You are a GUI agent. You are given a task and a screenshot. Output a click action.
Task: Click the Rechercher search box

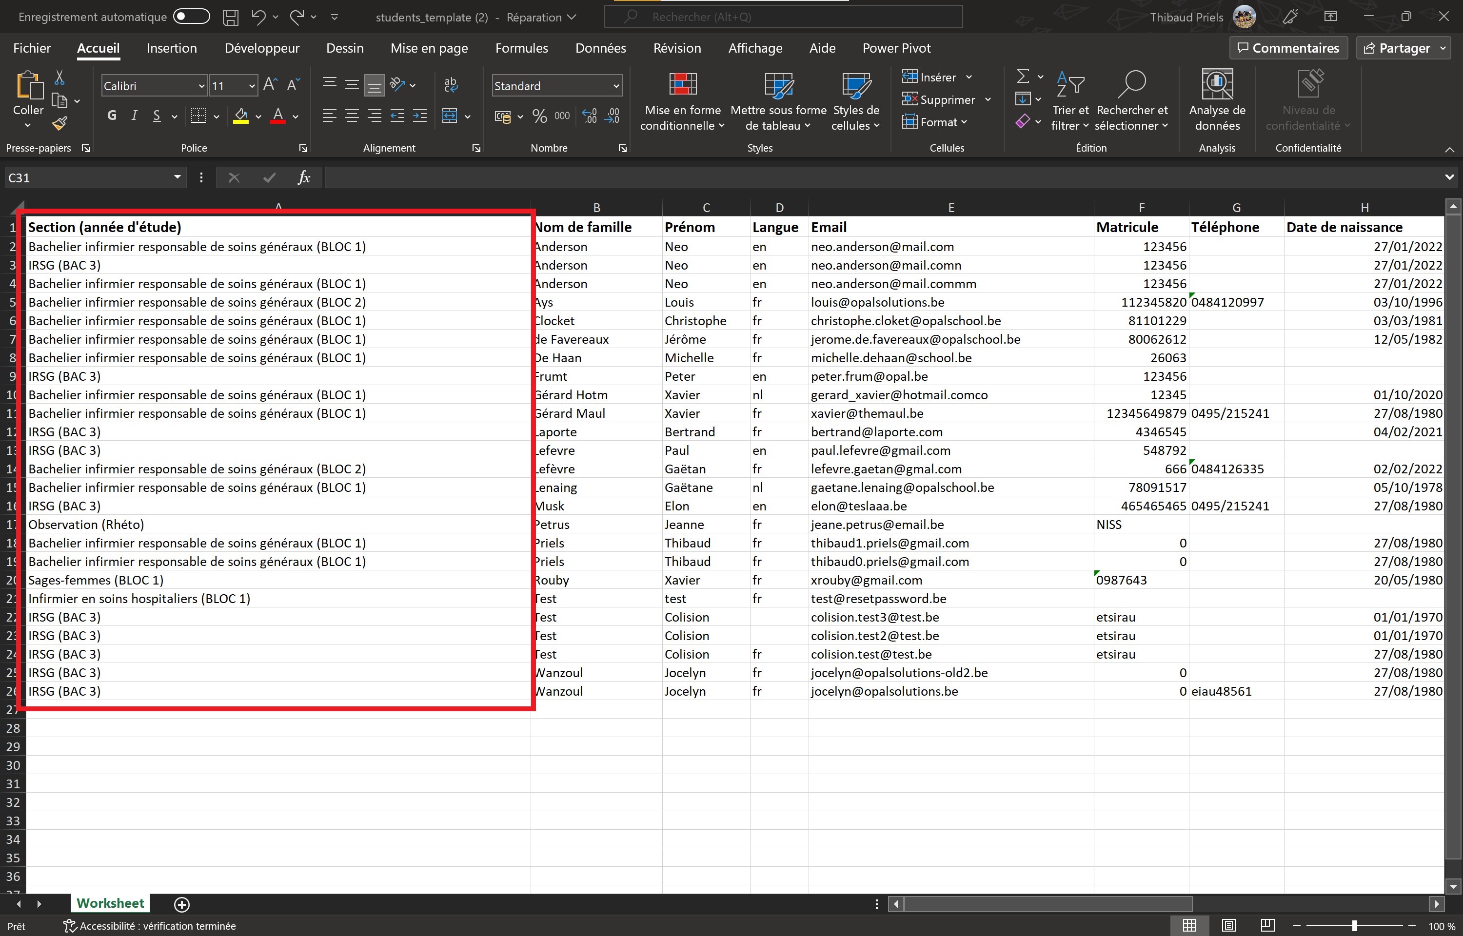(x=784, y=17)
